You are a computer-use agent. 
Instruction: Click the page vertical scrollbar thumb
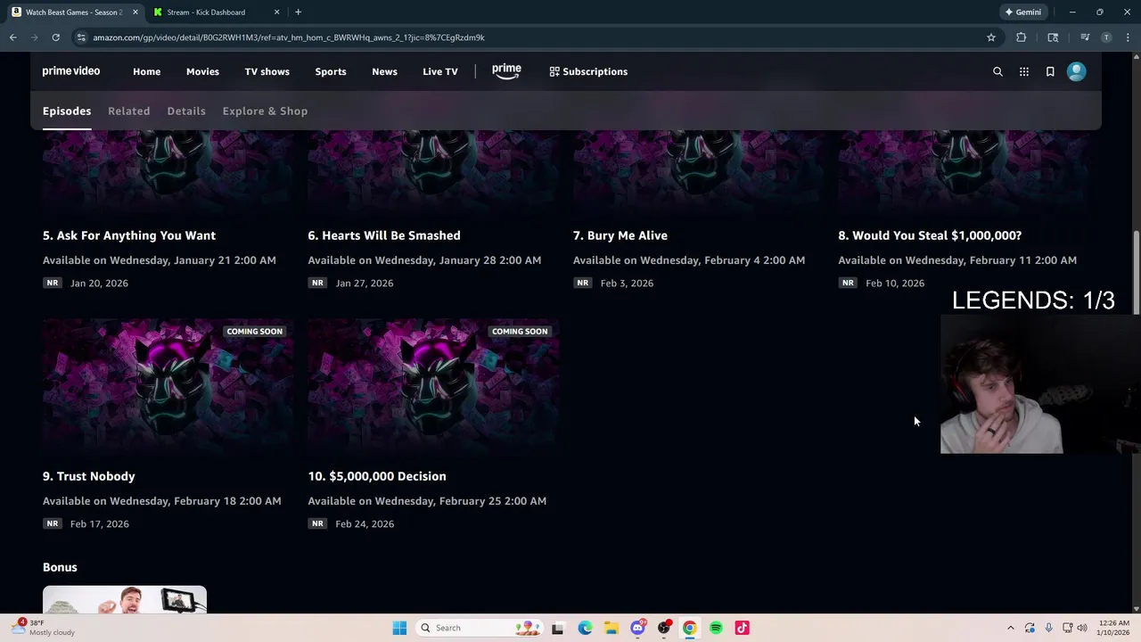1136,272
